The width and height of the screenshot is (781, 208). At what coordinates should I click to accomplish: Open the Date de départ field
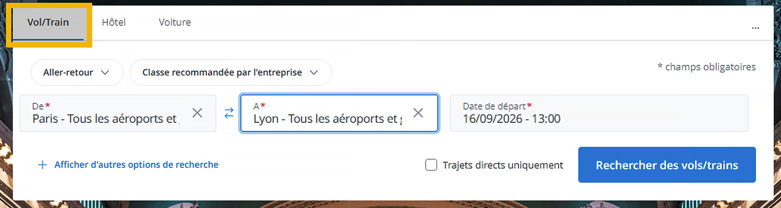click(x=599, y=113)
